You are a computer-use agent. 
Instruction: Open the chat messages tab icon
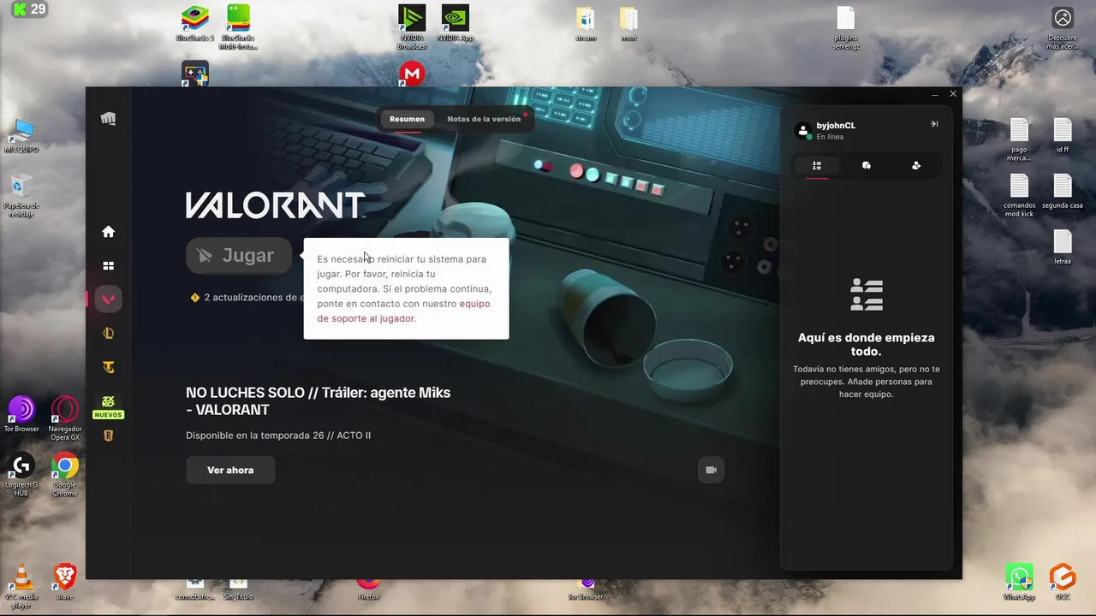pyautogui.click(x=867, y=166)
